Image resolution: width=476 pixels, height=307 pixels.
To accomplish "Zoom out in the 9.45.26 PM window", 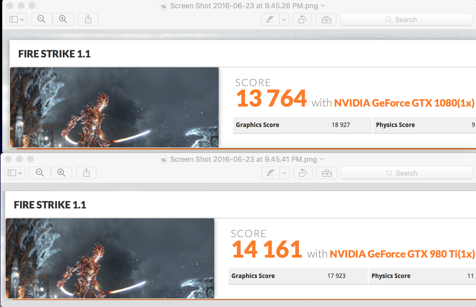I will pos(41,19).
